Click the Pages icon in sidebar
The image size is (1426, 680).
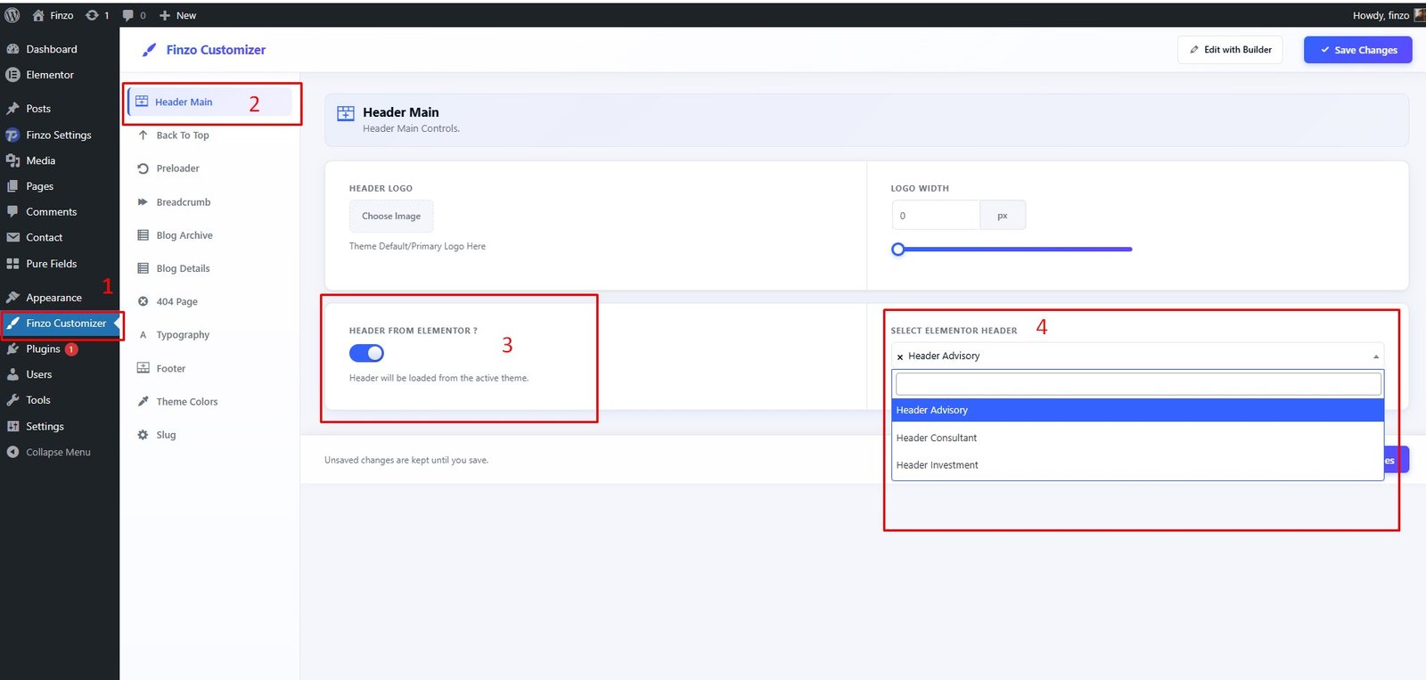(x=12, y=186)
